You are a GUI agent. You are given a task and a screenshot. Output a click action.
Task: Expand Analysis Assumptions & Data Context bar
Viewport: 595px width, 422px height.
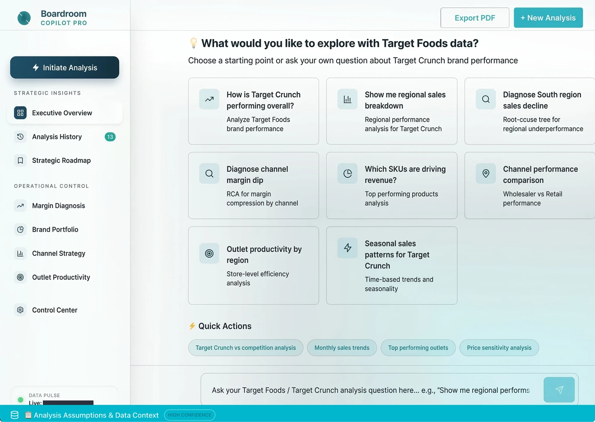(x=96, y=415)
